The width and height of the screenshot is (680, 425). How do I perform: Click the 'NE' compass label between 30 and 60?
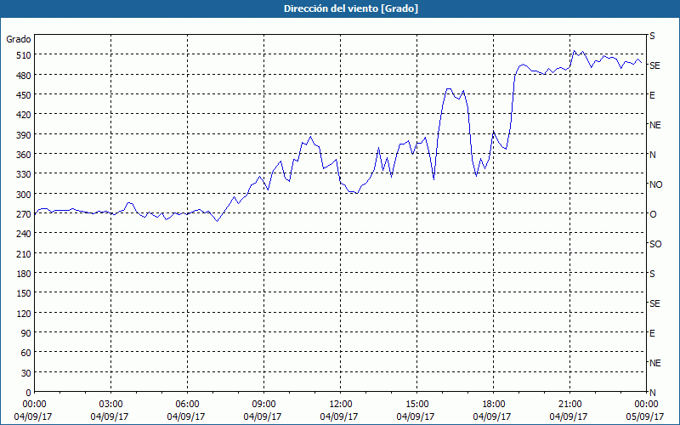655,363
